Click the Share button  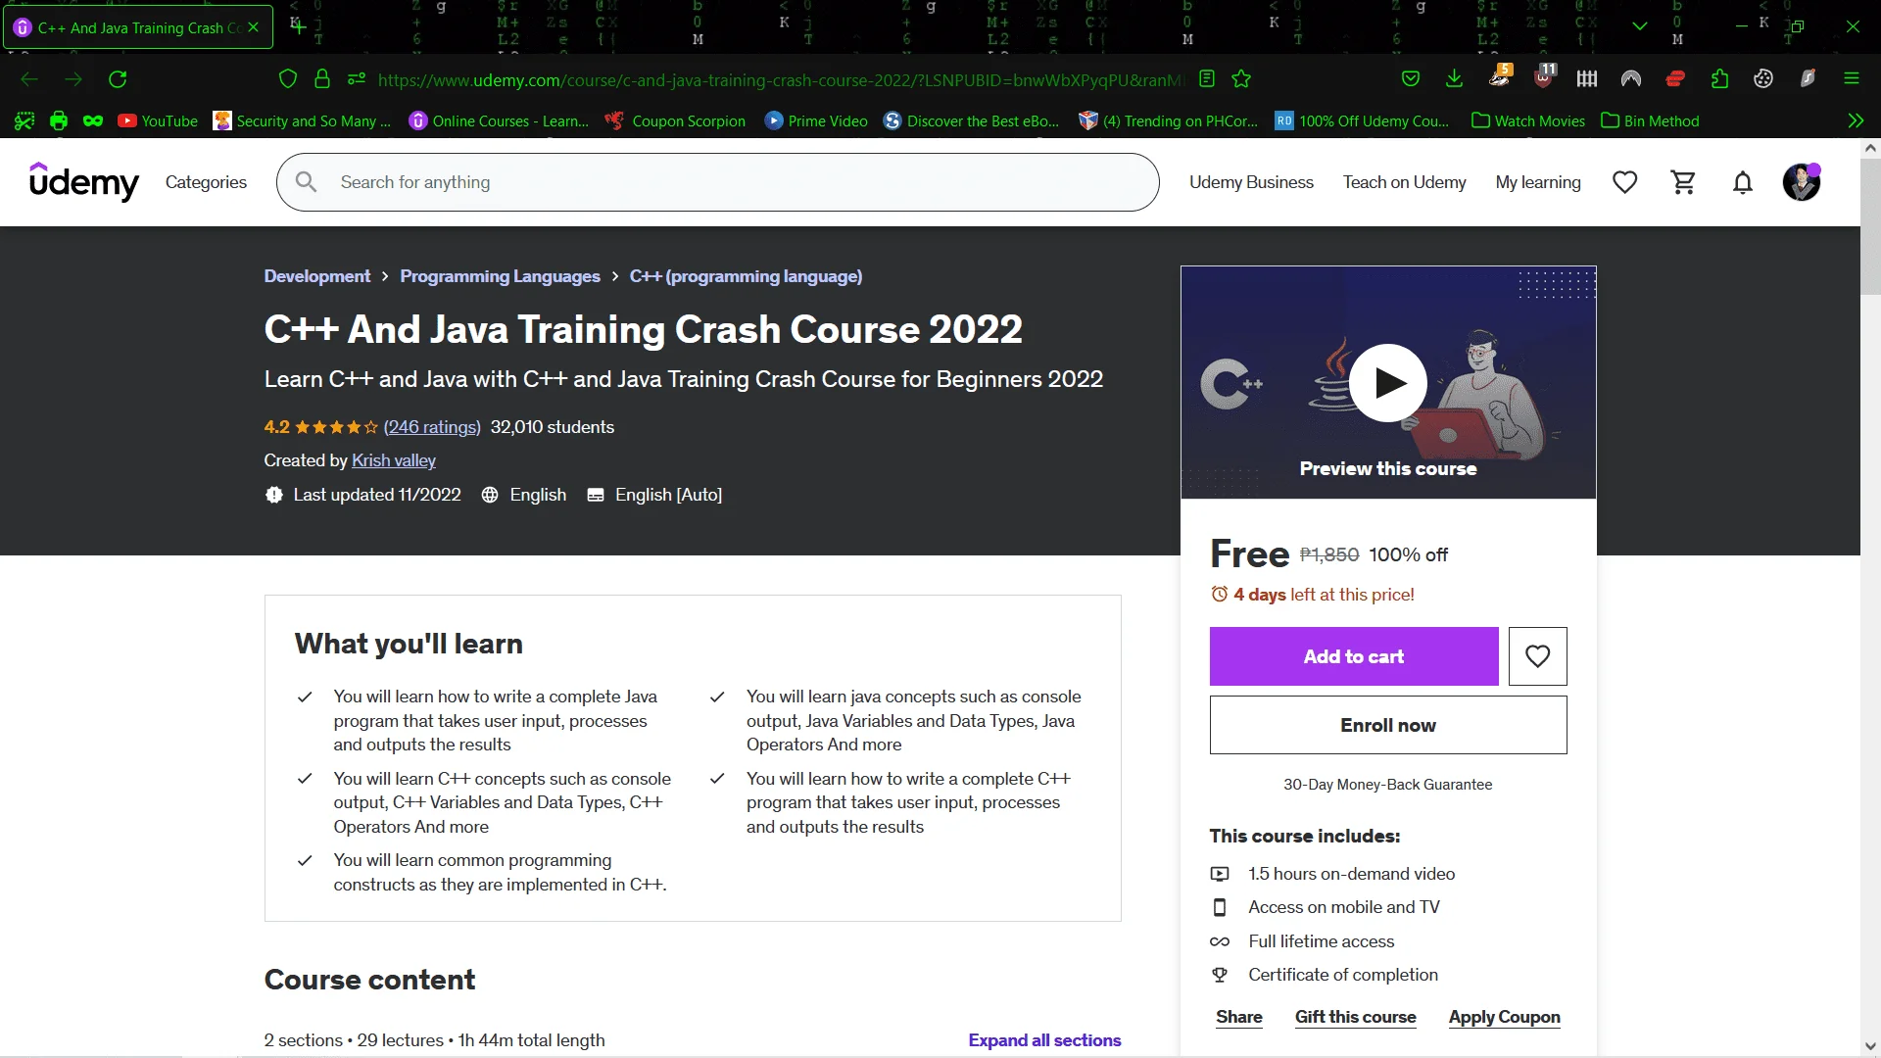click(1239, 1017)
